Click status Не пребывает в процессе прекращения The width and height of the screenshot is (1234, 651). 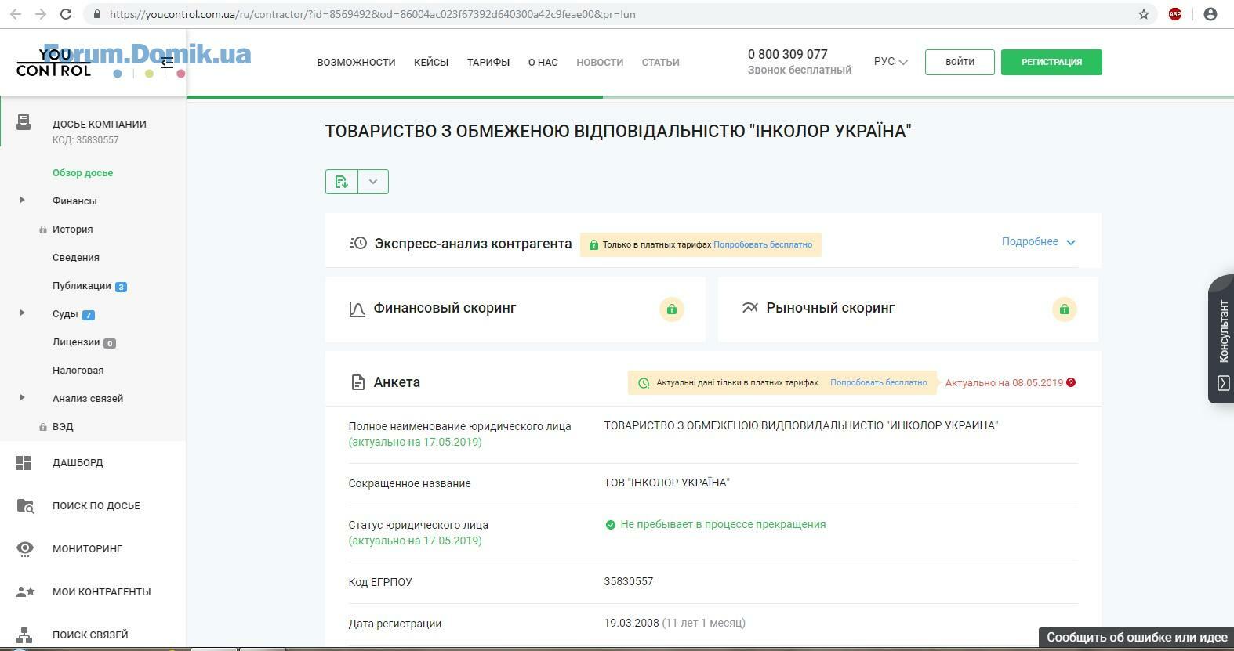coord(723,524)
